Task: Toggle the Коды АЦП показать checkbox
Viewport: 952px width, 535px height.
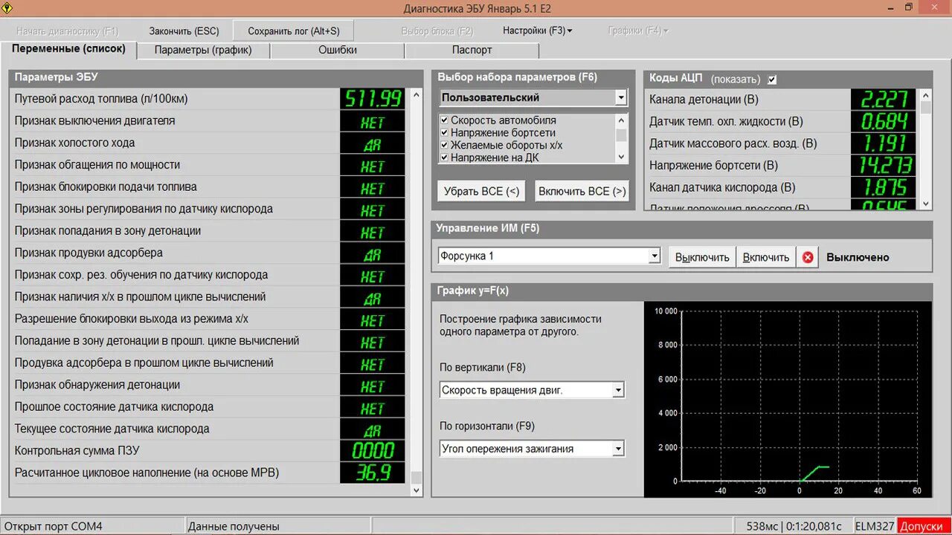Action: tap(772, 80)
